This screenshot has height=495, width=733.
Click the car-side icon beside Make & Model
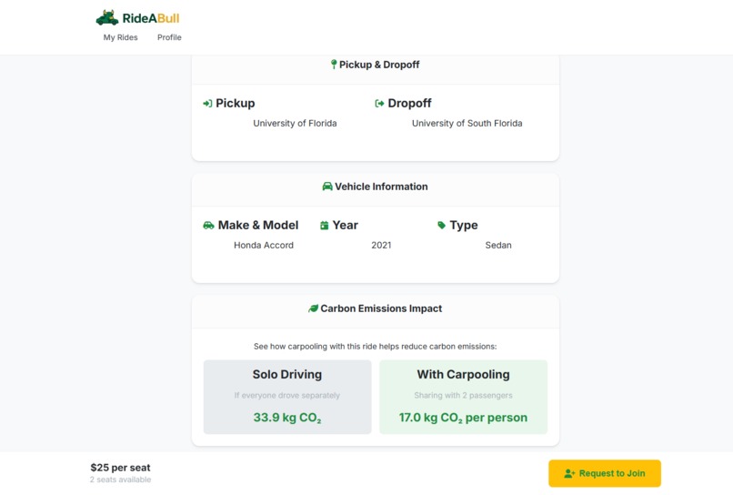tap(208, 226)
